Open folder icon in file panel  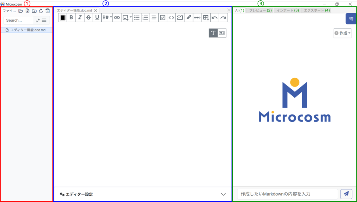click(21, 11)
